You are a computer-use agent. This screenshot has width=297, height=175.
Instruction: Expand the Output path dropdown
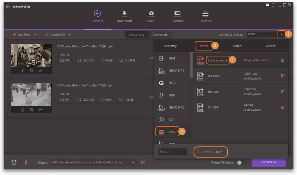pyautogui.click(x=133, y=162)
